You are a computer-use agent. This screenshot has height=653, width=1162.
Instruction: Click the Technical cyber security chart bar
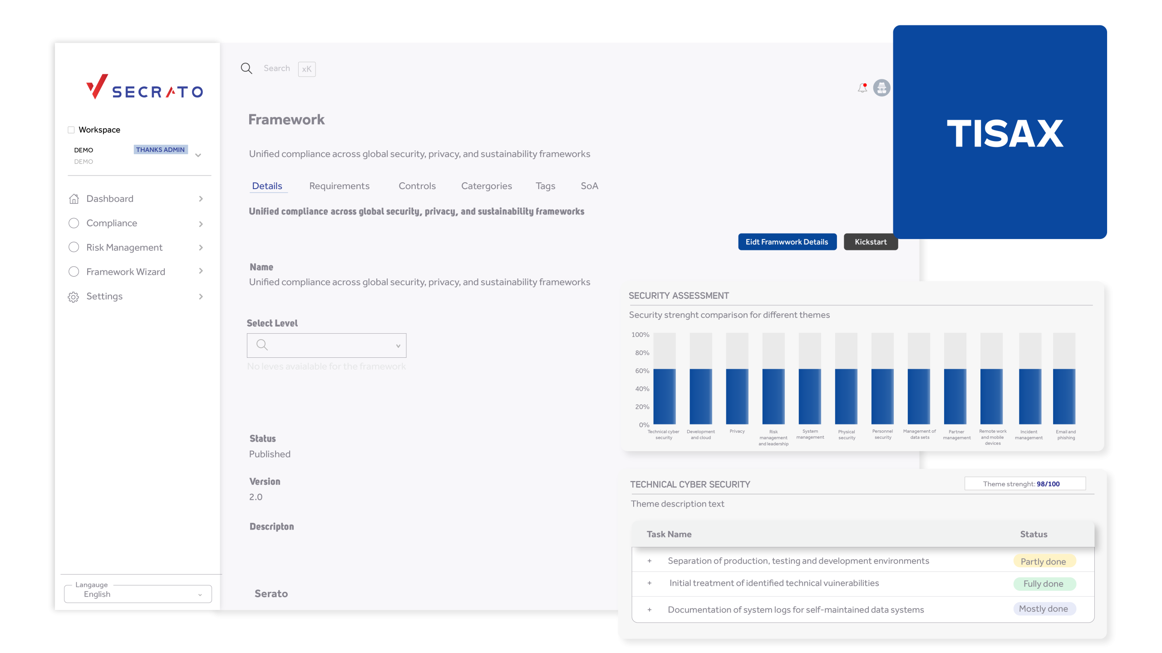(664, 396)
